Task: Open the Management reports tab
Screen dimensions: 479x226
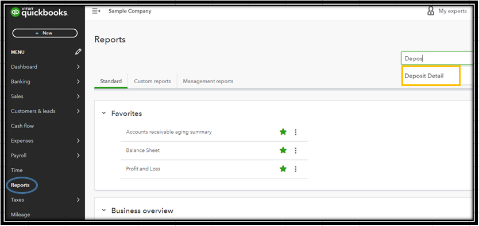Action: coord(208,81)
